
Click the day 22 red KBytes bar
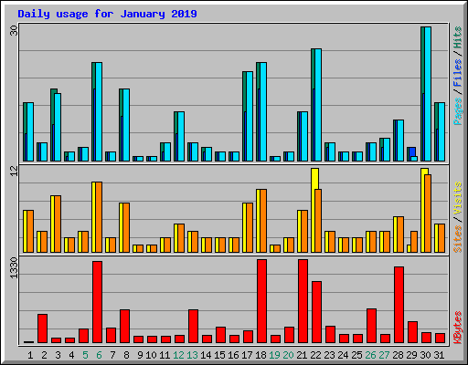pyautogui.click(x=316, y=312)
